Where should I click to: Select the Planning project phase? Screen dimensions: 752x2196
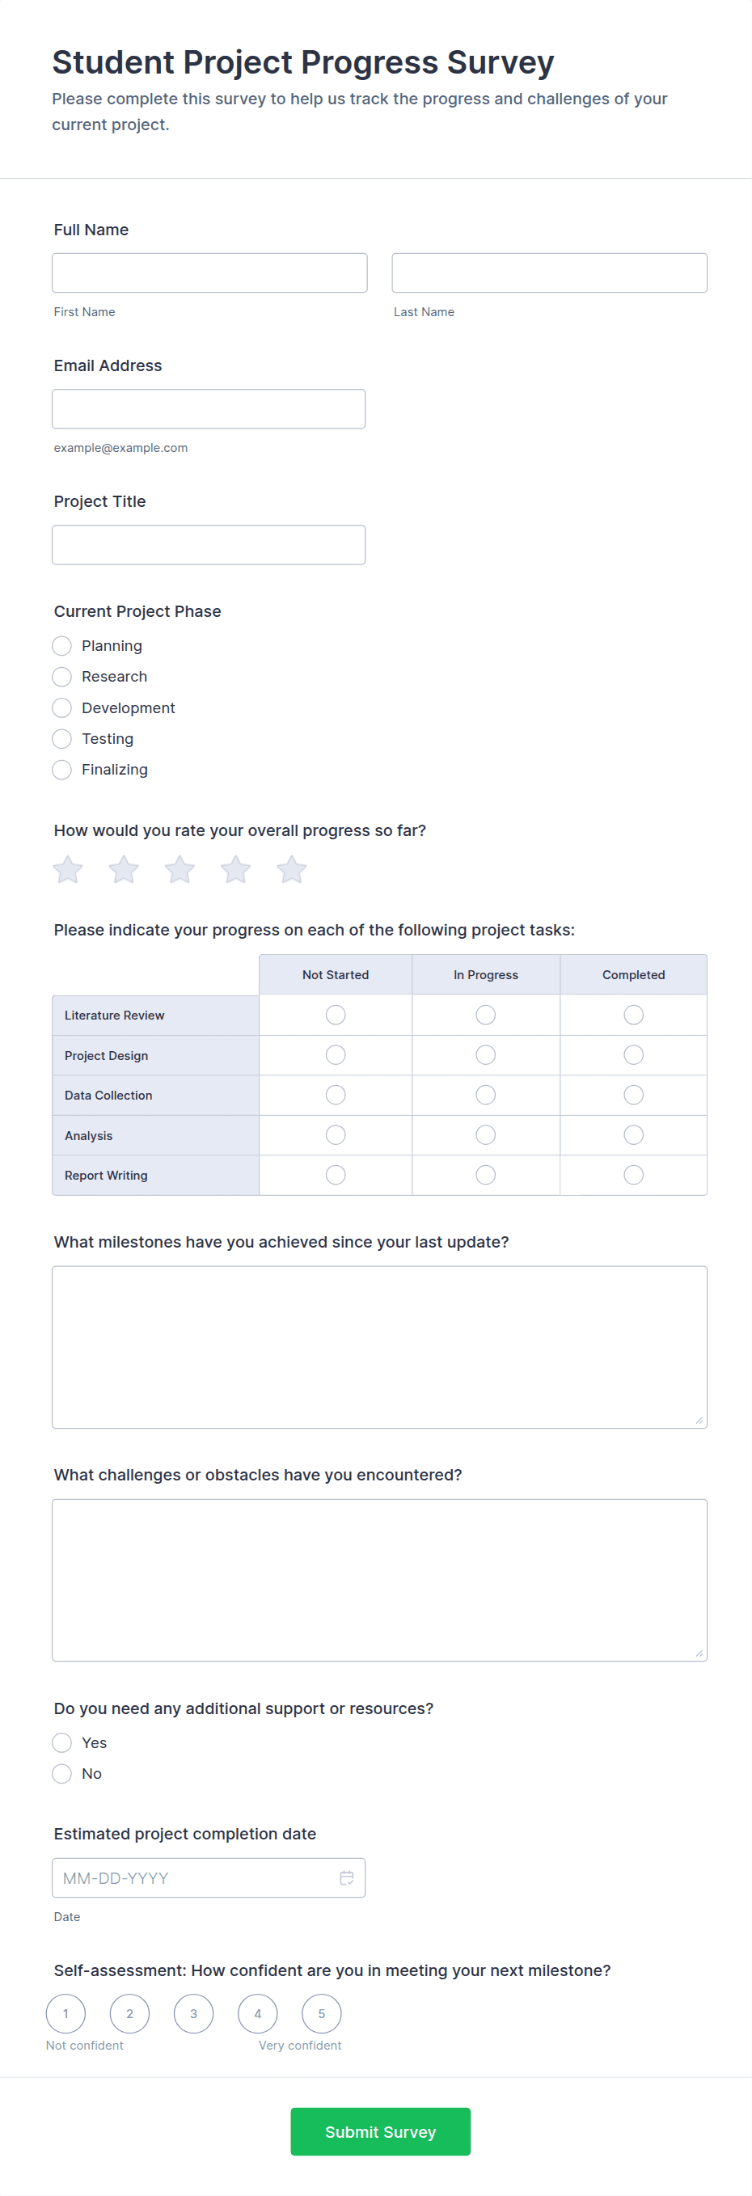click(62, 645)
